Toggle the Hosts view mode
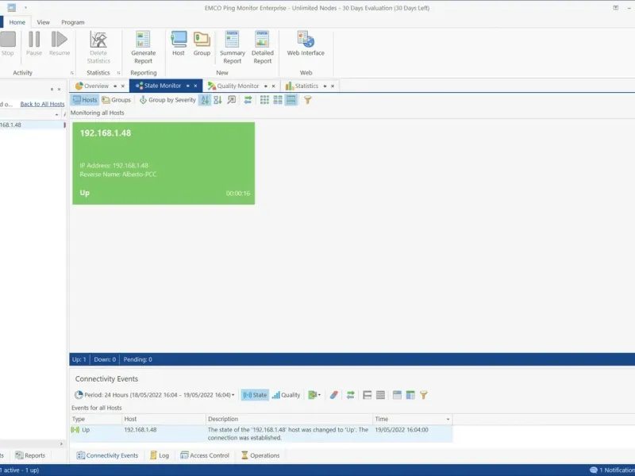635x476 pixels. [x=86, y=100]
